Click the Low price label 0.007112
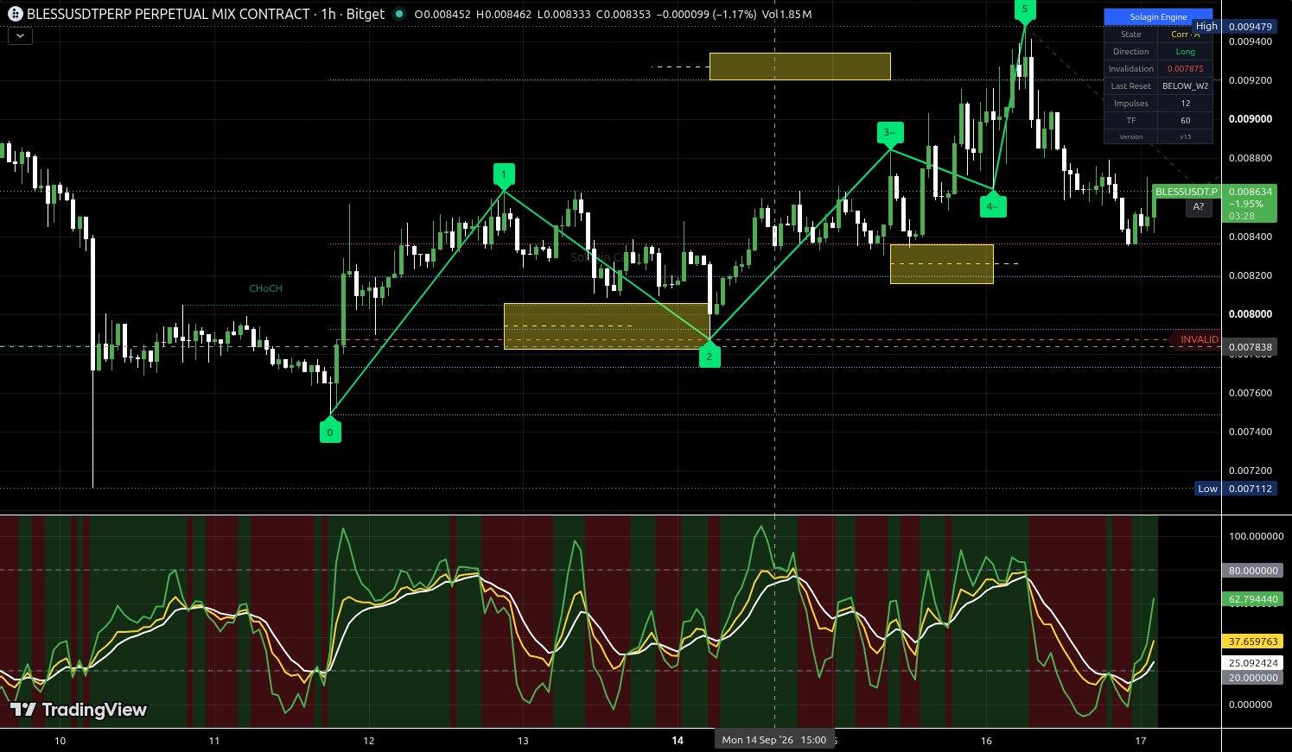 pyautogui.click(x=1251, y=489)
